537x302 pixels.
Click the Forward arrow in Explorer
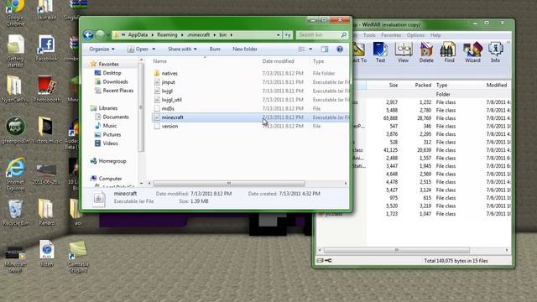pyautogui.click(x=100, y=35)
